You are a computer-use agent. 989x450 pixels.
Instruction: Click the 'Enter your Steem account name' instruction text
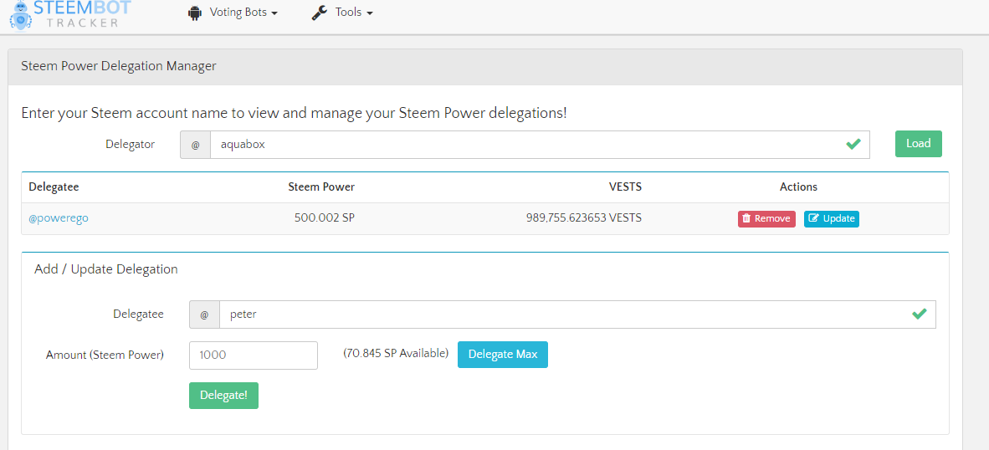pyautogui.click(x=294, y=114)
